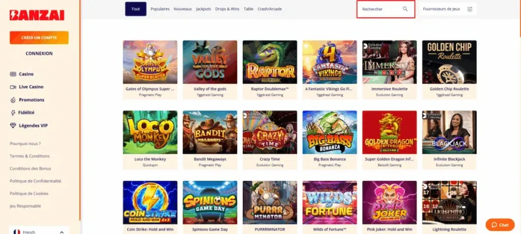Click the Légendes VIP diamond icon
521x234 pixels.
click(x=13, y=125)
